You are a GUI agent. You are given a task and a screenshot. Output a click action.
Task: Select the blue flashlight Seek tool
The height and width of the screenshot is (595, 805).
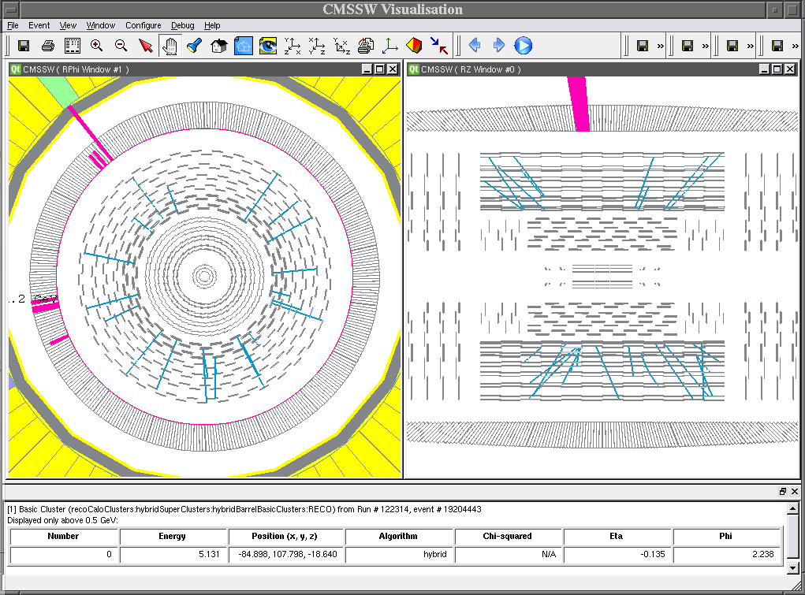click(194, 46)
